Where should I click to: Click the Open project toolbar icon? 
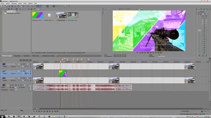pyautogui.click(x=4, y=6)
